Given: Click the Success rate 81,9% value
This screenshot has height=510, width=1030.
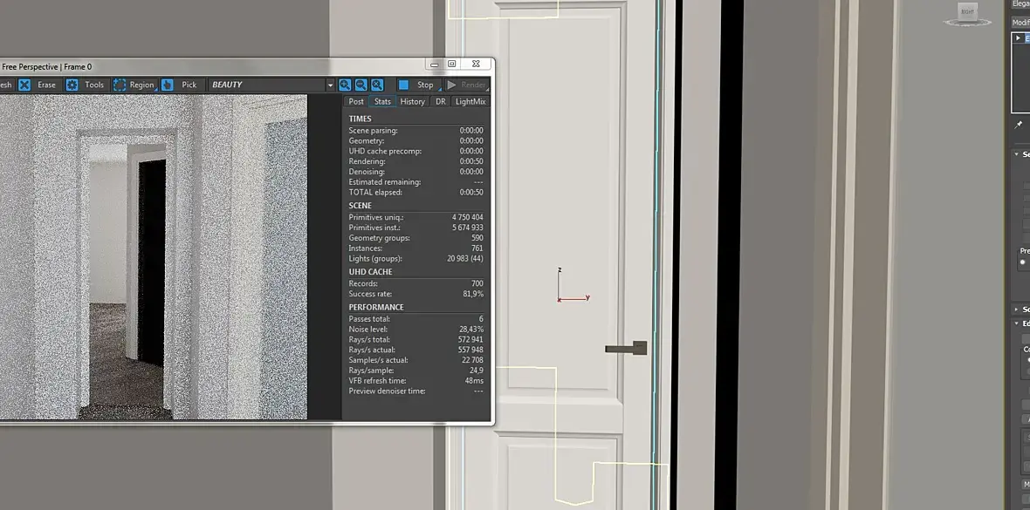Looking at the screenshot, I should 473,294.
